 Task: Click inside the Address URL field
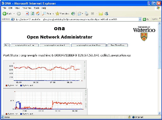pyautogui.click(x=75, y=19)
